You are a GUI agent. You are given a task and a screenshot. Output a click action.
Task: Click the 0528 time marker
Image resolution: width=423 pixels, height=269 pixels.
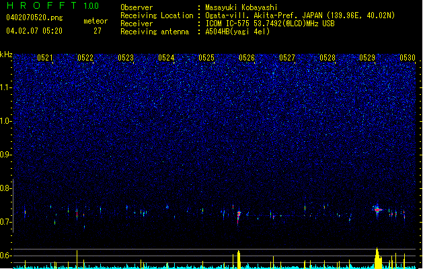pyautogui.click(x=328, y=58)
